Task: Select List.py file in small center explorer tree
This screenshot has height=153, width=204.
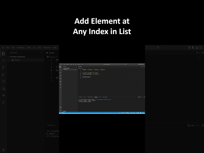Action: 70,69
